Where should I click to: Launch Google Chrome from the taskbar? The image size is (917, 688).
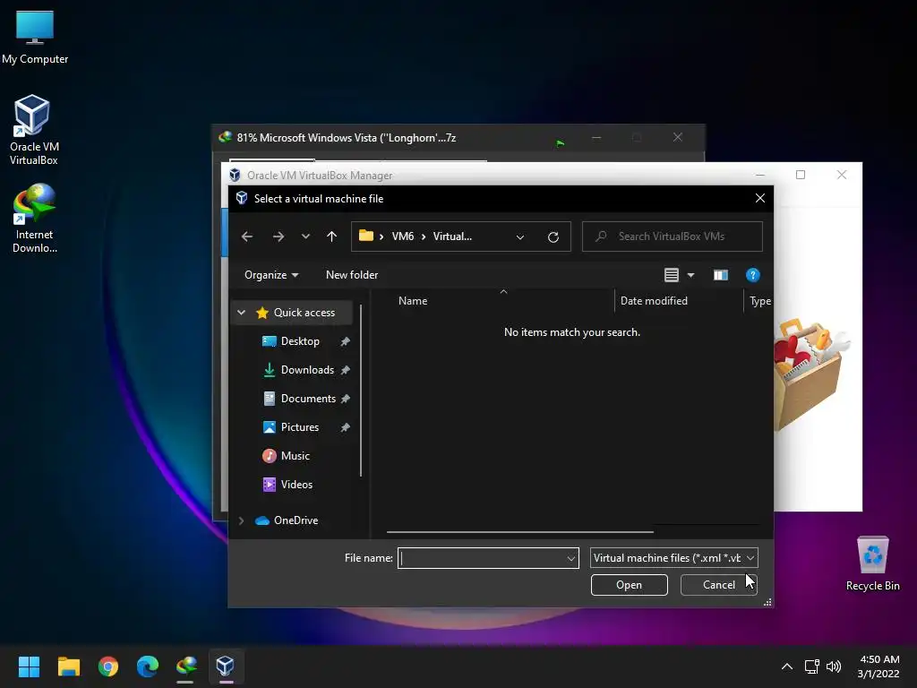[x=108, y=666]
